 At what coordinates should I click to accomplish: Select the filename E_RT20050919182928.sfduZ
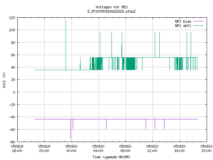[111, 11]
